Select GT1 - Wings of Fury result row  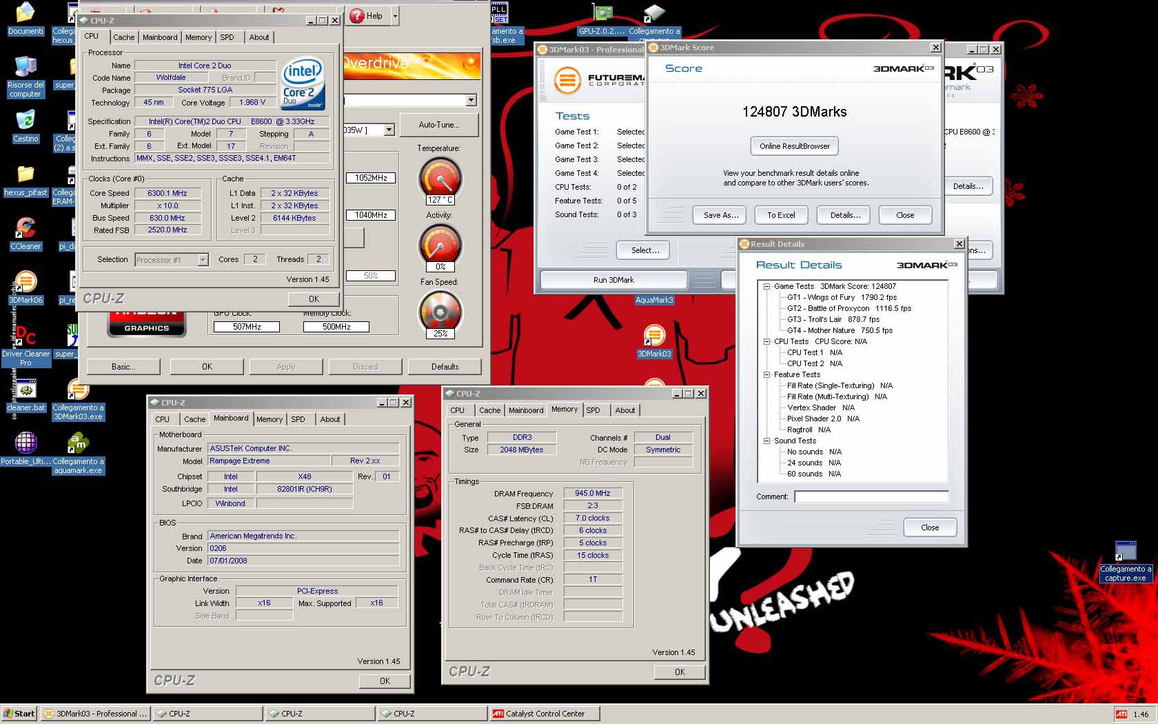[842, 297]
